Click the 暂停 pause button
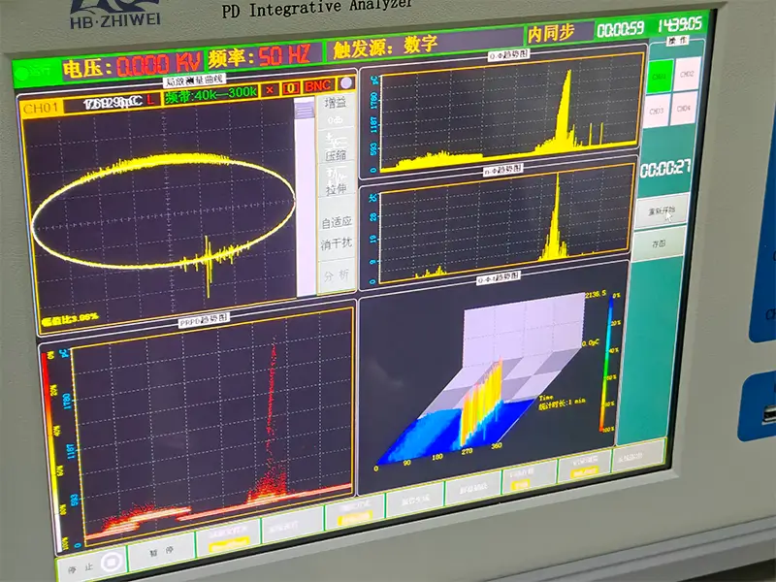Screen dimensions: 776x582 (161, 552)
